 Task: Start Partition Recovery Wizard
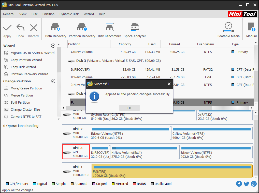[x=30, y=74]
